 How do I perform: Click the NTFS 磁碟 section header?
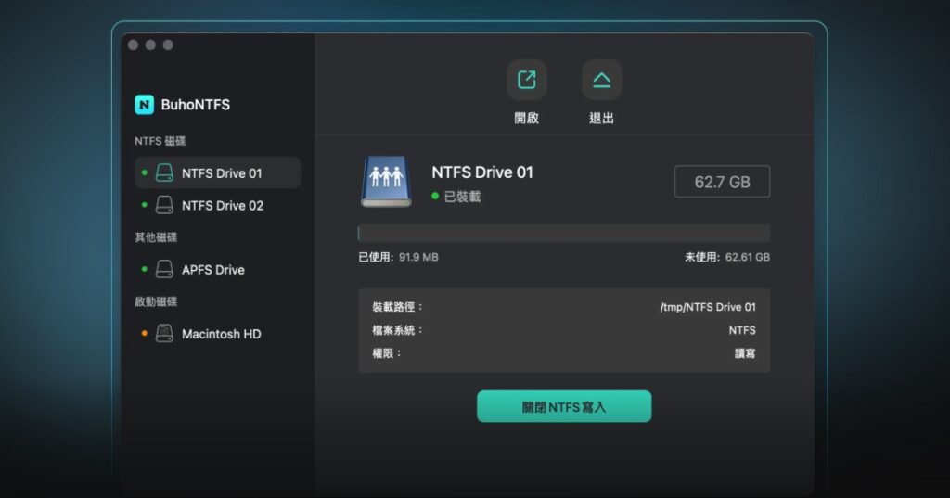[x=160, y=141]
